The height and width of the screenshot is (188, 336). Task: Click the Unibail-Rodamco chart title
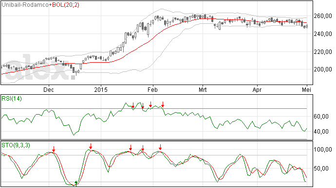coord(25,5)
